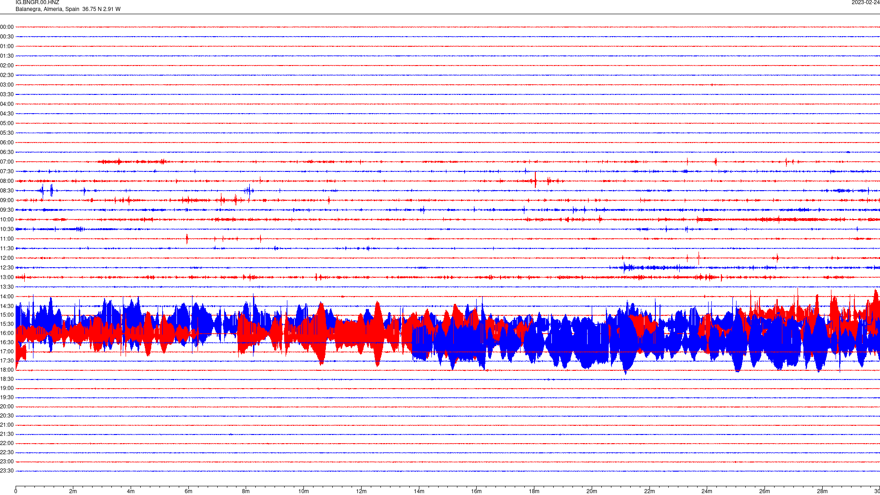Click the 26m tick on time axis
880x495 pixels.
pyautogui.click(x=764, y=491)
